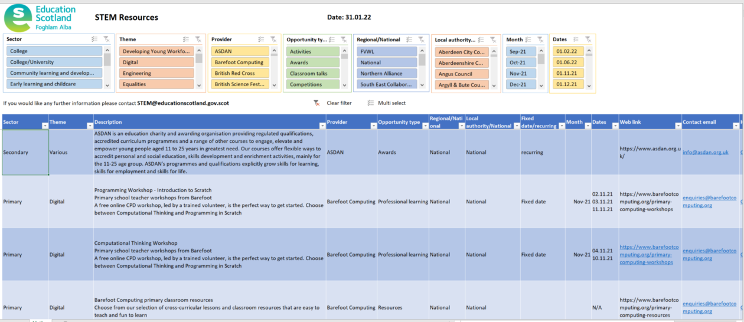Toggle the College filter in Sector slicer
The image size is (744, 322).
click(54, 51)
